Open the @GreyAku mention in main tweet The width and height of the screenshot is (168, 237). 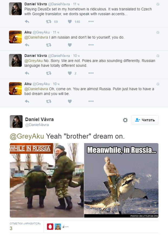27,136
